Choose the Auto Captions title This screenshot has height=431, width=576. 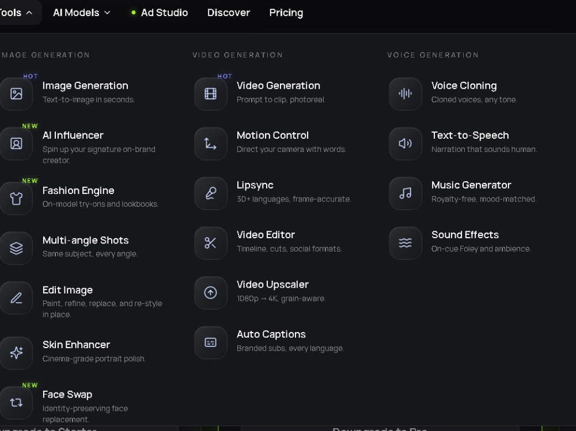(x=271, y=334)
